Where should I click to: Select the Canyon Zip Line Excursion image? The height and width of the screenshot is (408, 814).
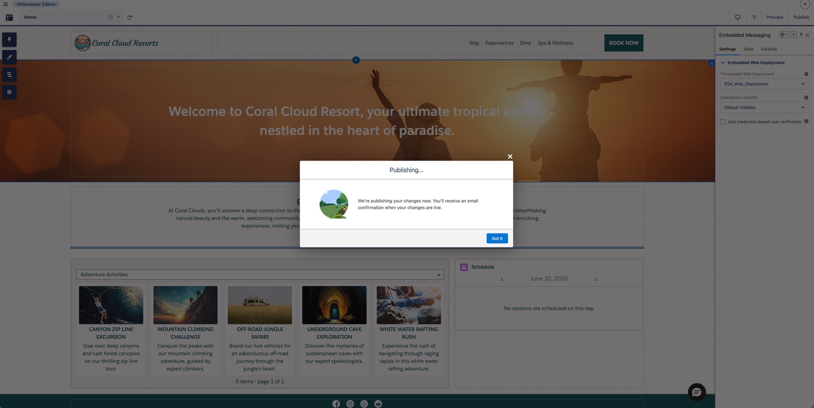[111, 305]
